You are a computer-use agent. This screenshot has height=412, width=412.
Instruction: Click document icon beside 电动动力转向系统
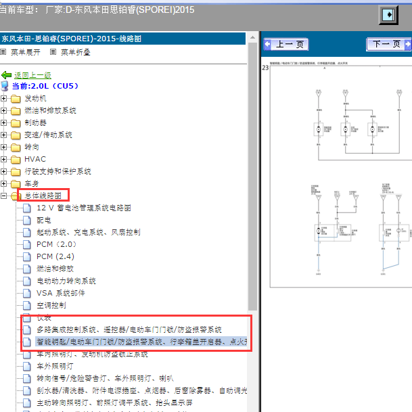(x=27, y=281)
